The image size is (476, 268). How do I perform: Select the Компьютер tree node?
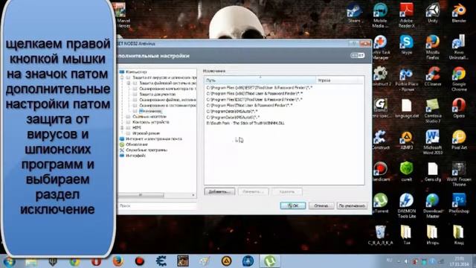pos(136,72)
